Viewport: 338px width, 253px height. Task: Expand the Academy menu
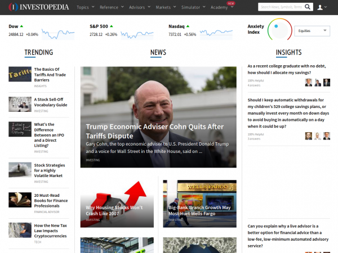tap(222, 7)
